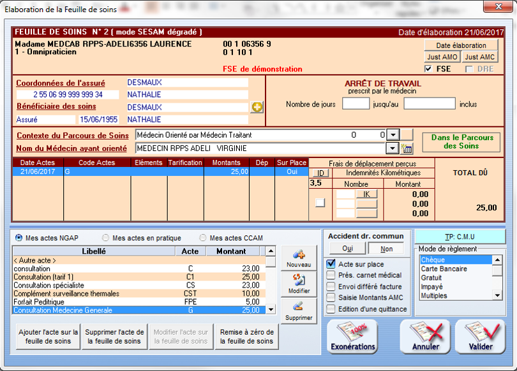Toggle the DRE checkbox
The height and width of the screenshot is (371, 517).
(x=469, y=69)
